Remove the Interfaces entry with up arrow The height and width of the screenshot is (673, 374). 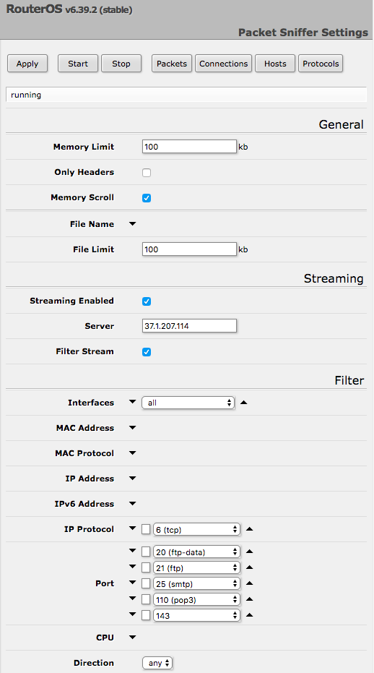[x=243, y=402]
